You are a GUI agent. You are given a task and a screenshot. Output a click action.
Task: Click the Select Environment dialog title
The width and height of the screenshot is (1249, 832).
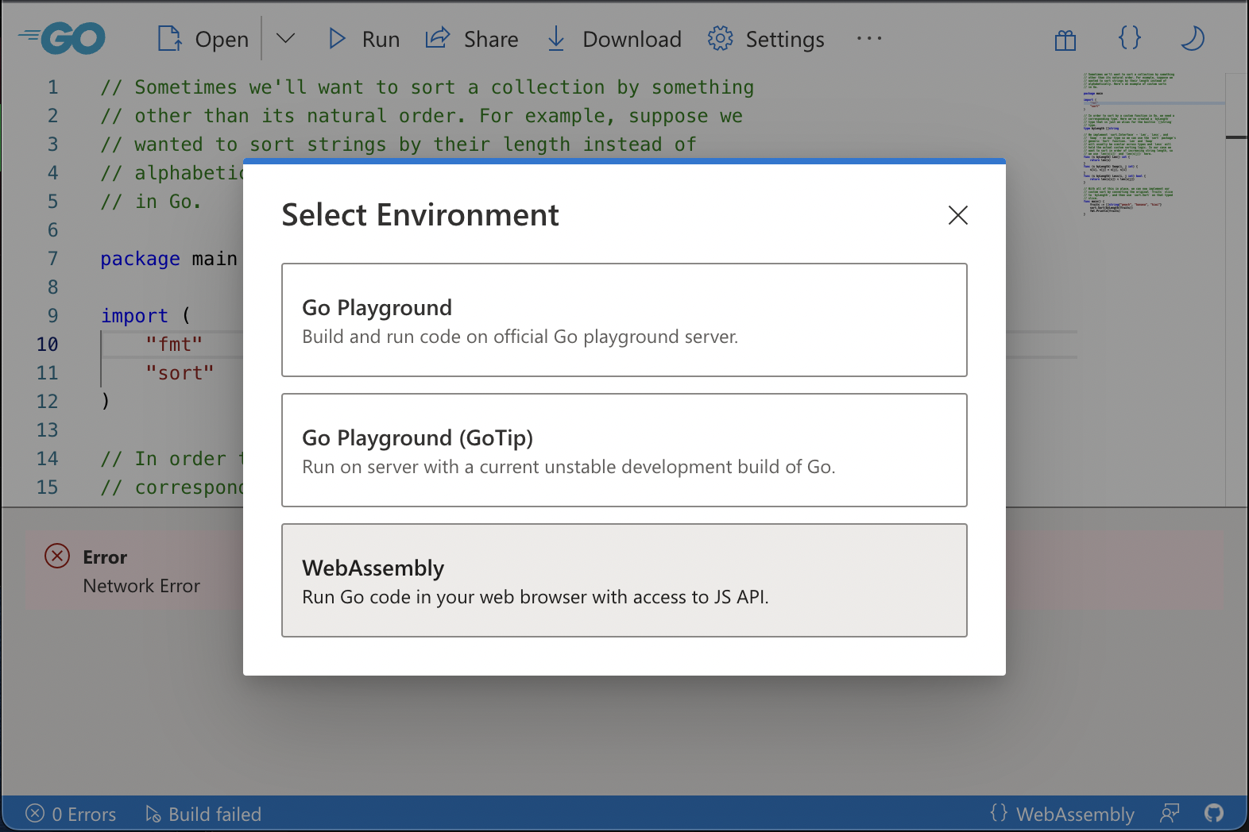tap(420, 215)
